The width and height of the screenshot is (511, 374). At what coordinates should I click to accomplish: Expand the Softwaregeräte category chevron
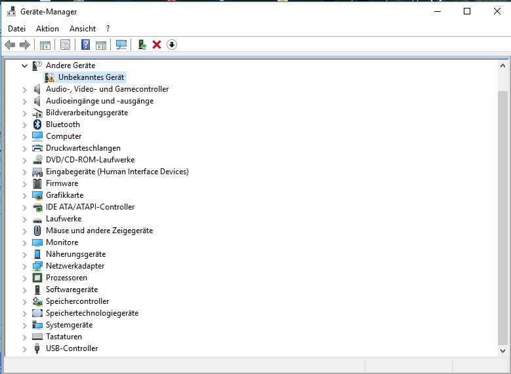[24, 290]
